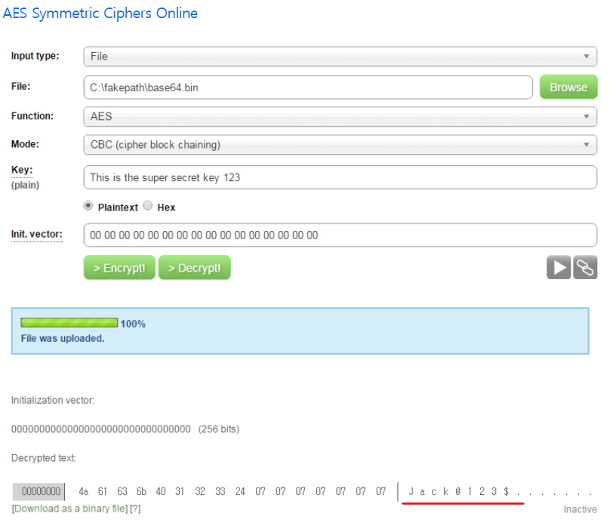Click the 'Initialization vector:' label
This screenshot has height=532, width=610.
[x=53, y=400]
